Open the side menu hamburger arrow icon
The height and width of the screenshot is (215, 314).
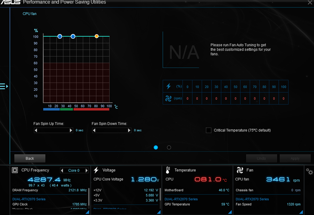point(4,86)
